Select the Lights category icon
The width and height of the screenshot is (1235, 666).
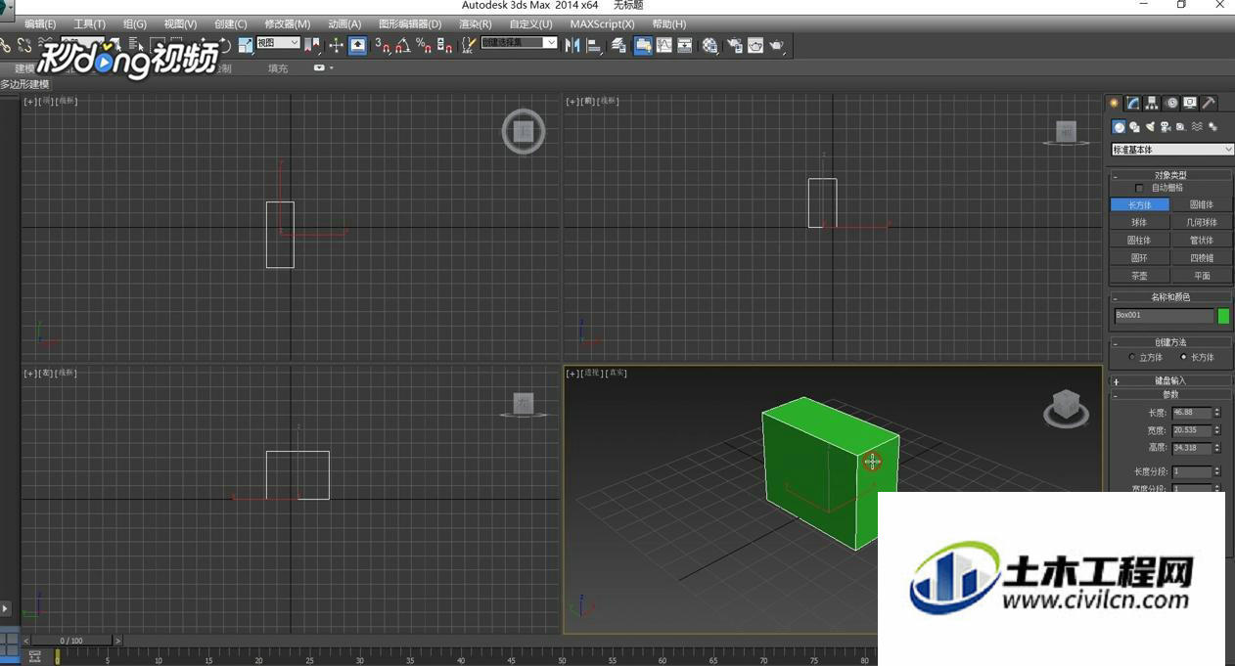tap(1150, 127)
